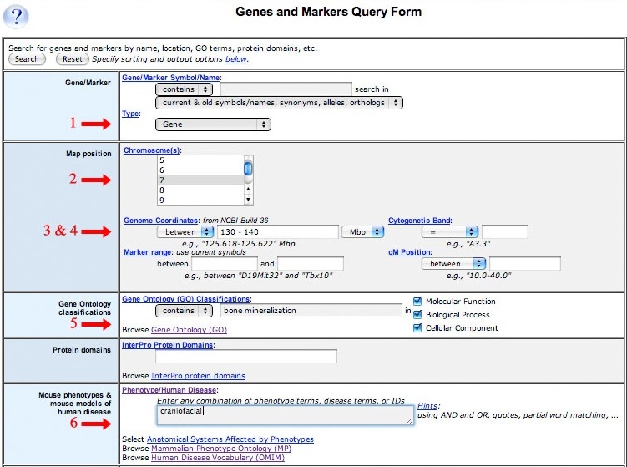Open Anatomical Systems Affected by Phenotypes link

[x=230, y=439]
